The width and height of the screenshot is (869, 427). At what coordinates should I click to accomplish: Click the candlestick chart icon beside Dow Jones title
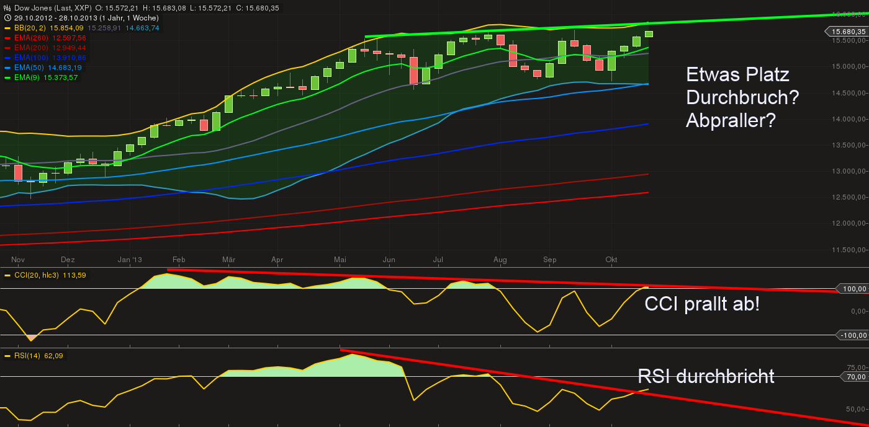[7, 8]
